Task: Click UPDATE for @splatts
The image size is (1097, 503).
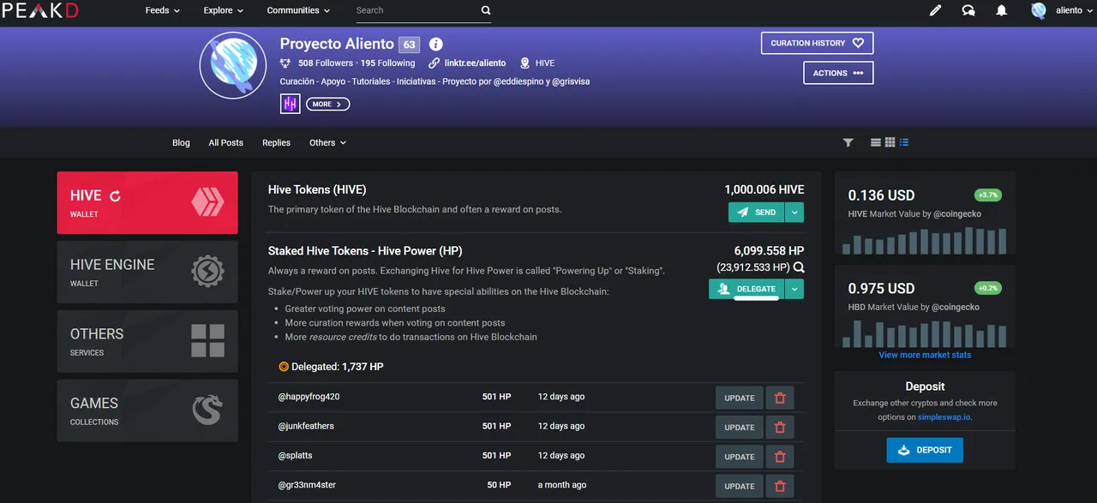Action: [x=740, y=456]
